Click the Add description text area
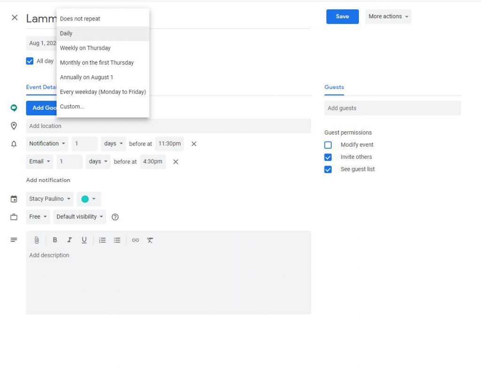This screenshot has height=384, width=481. [169, 281]
